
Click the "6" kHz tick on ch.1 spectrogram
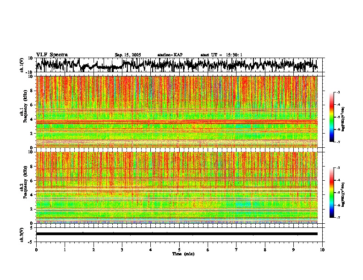(32, 105)
